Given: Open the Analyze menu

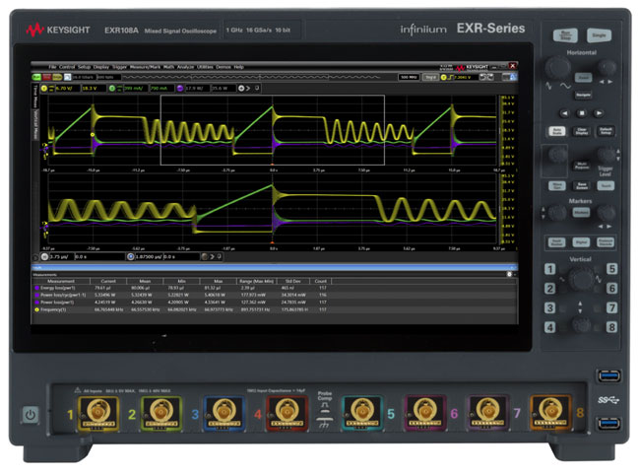Looking at the screenshot, I should click(185, 67).
